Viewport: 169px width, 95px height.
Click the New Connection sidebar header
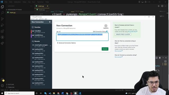click(x=41, y=22)
